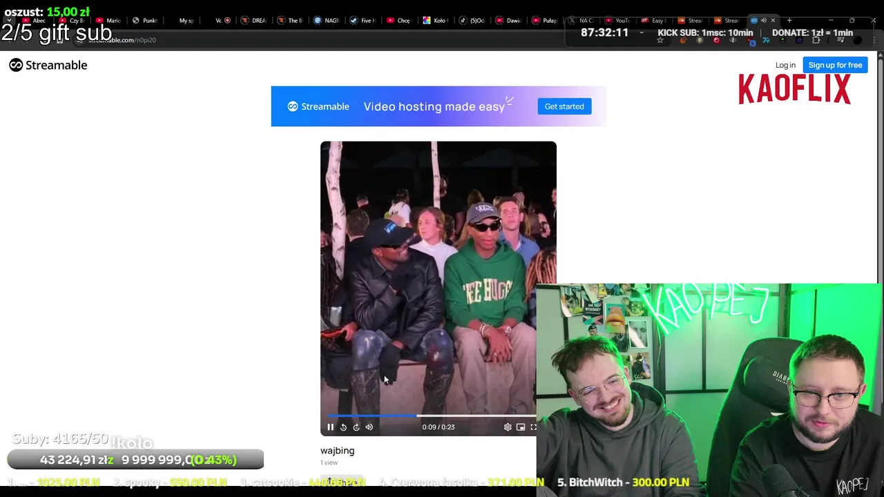
Task: Switch to the "Koło" browser tab
Action: pos(435,21)
